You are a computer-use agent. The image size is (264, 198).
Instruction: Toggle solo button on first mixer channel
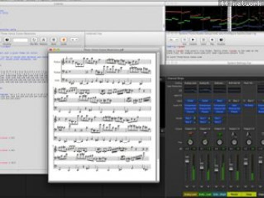(194, 187)
